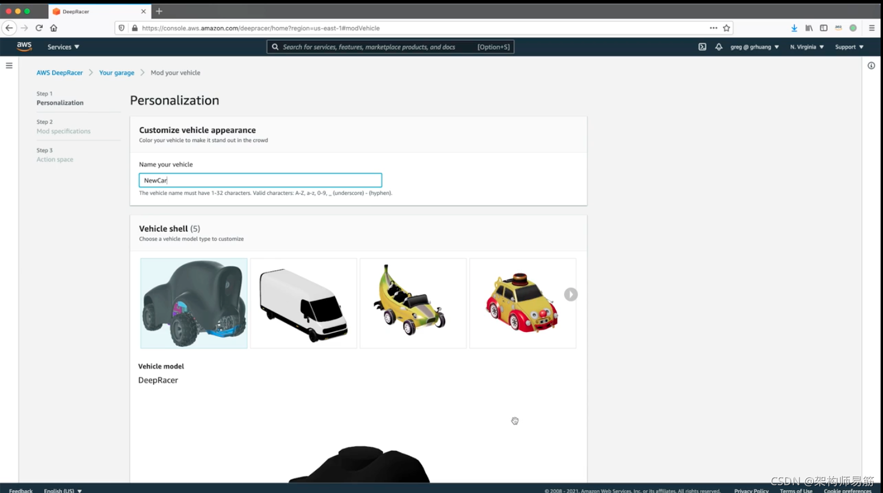
Task: Close the DeepRacer tab
Action: click(x=143, y=11)
